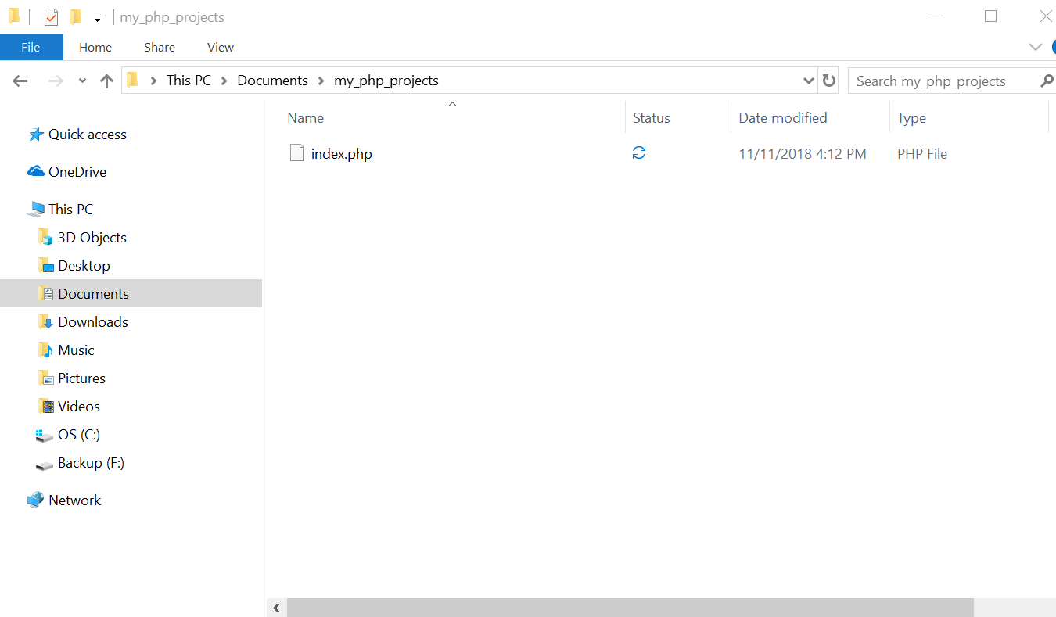Open the Music folder
The width and height of the screenshot is (1056, 617).
[77, 350]
